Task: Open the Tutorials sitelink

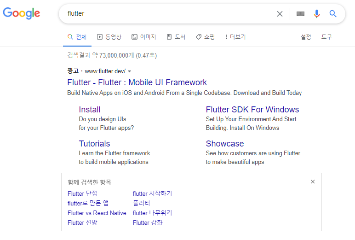Action: tap(94, 144)
